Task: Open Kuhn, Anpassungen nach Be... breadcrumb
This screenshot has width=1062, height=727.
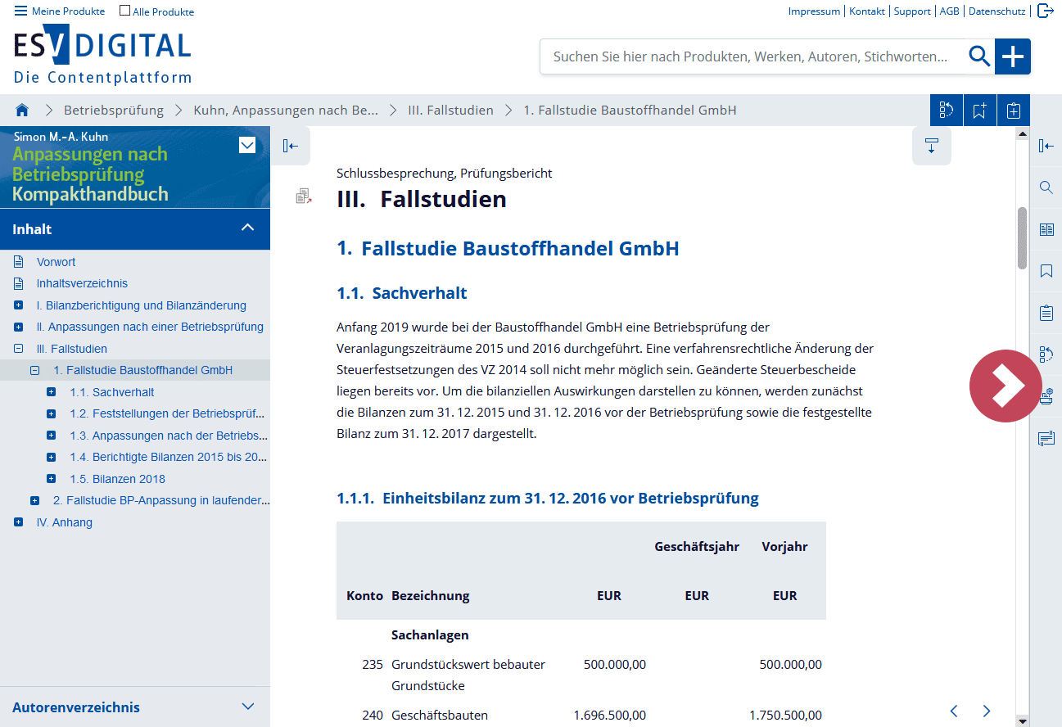Action: pos(286,110)
